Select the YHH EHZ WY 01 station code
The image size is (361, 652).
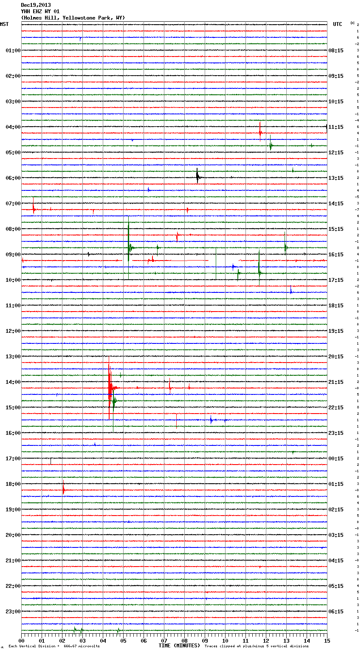(40, 11)
